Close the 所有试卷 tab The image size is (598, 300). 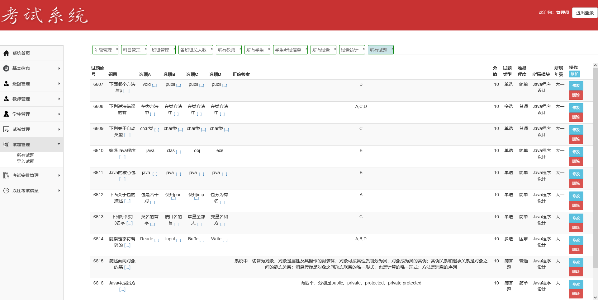tap(335, 49)
